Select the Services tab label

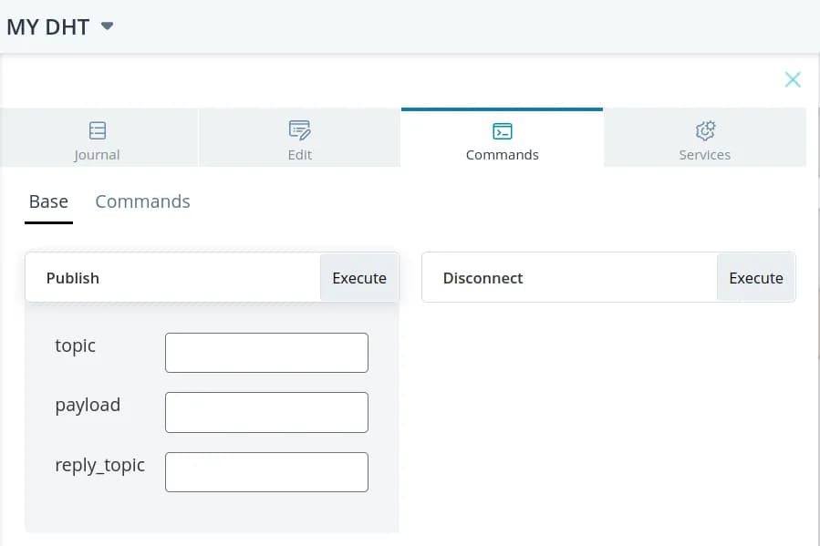click(x=704, y=155)
